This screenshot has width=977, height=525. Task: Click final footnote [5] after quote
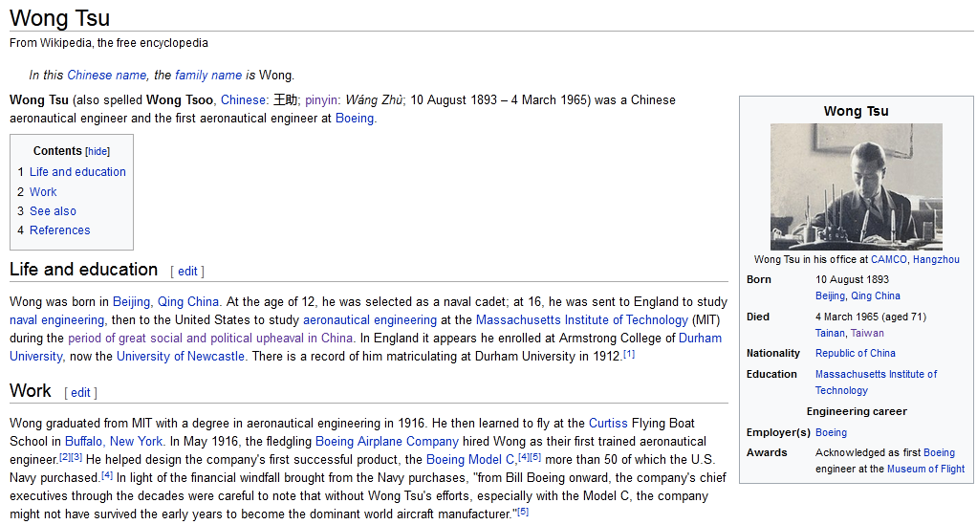(x=524, y=512)
